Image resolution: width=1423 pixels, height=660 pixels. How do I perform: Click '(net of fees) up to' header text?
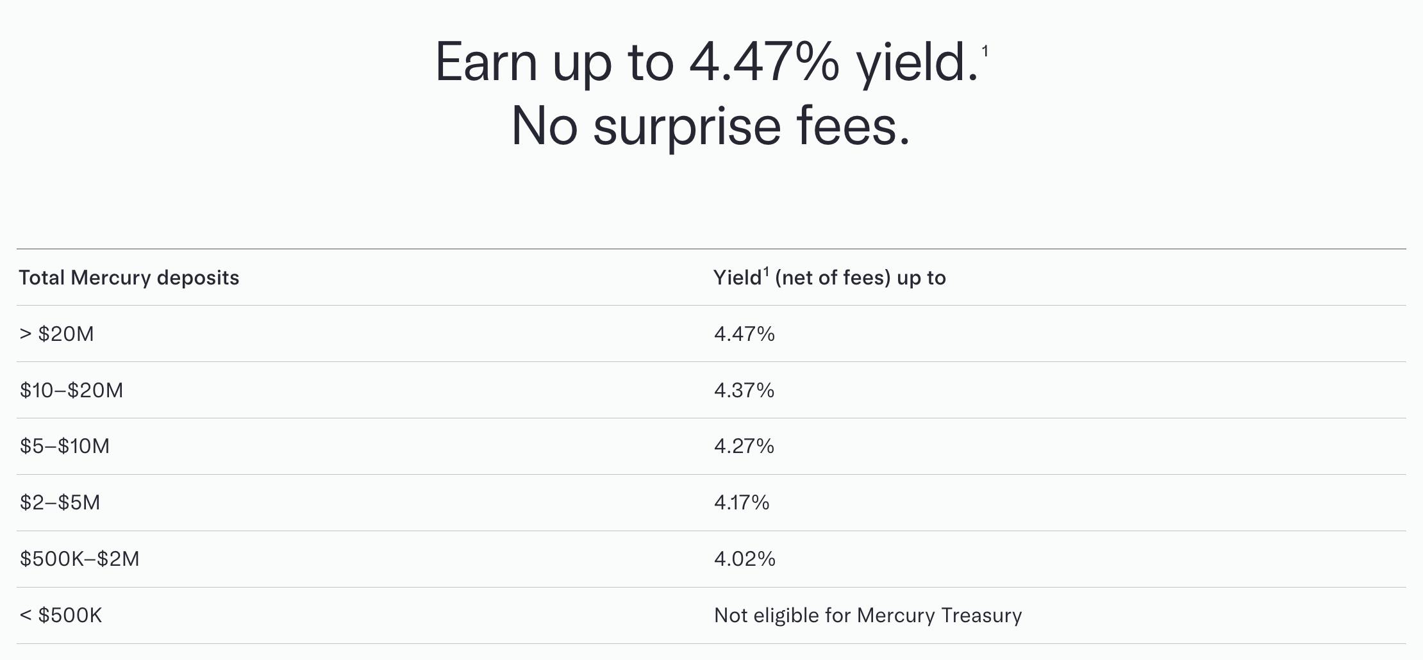pos(860,277)
